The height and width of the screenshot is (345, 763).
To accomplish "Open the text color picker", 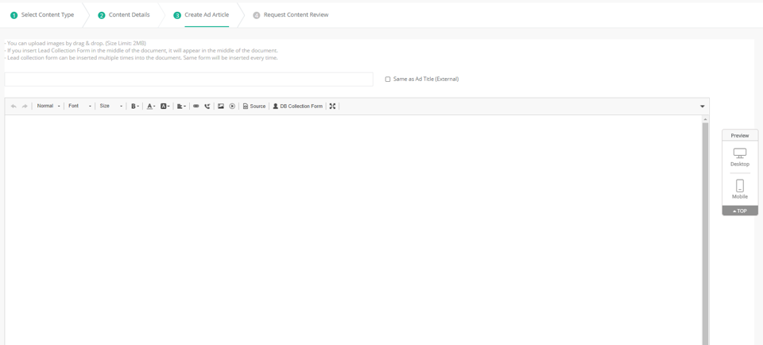I will [x=151, y=106].
